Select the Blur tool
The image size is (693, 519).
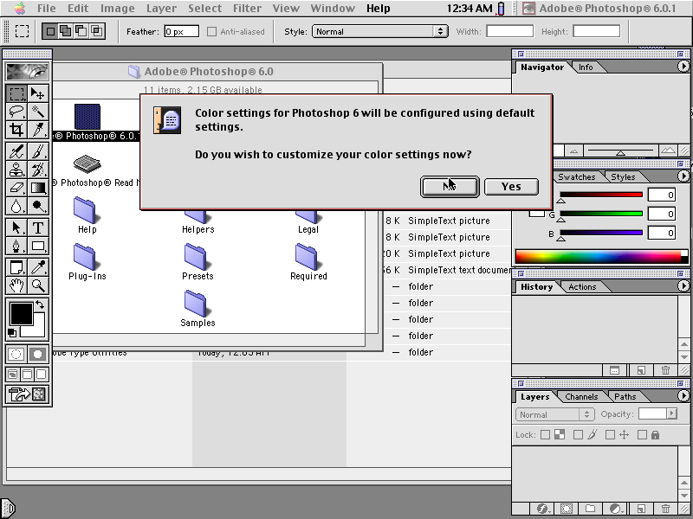[16, 206]
